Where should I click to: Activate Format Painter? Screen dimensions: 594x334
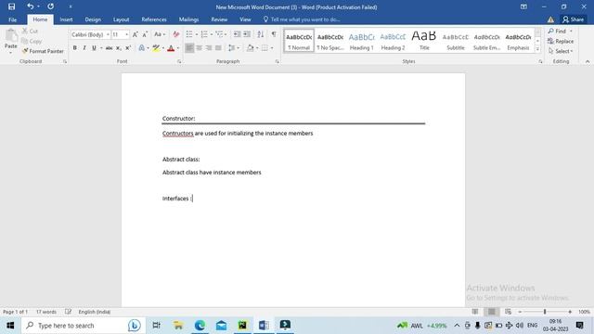point(43,51)
